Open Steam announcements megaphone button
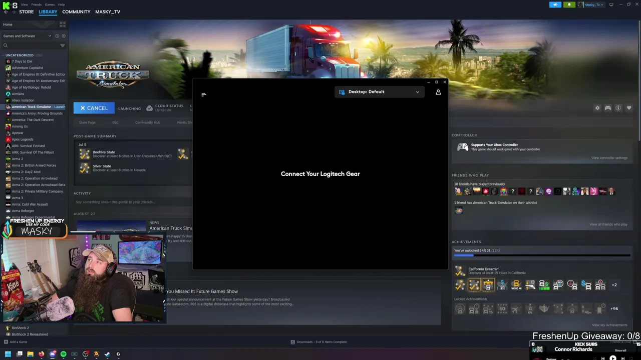Viewport: 641px width, 360px height. [x=555, y=4]
